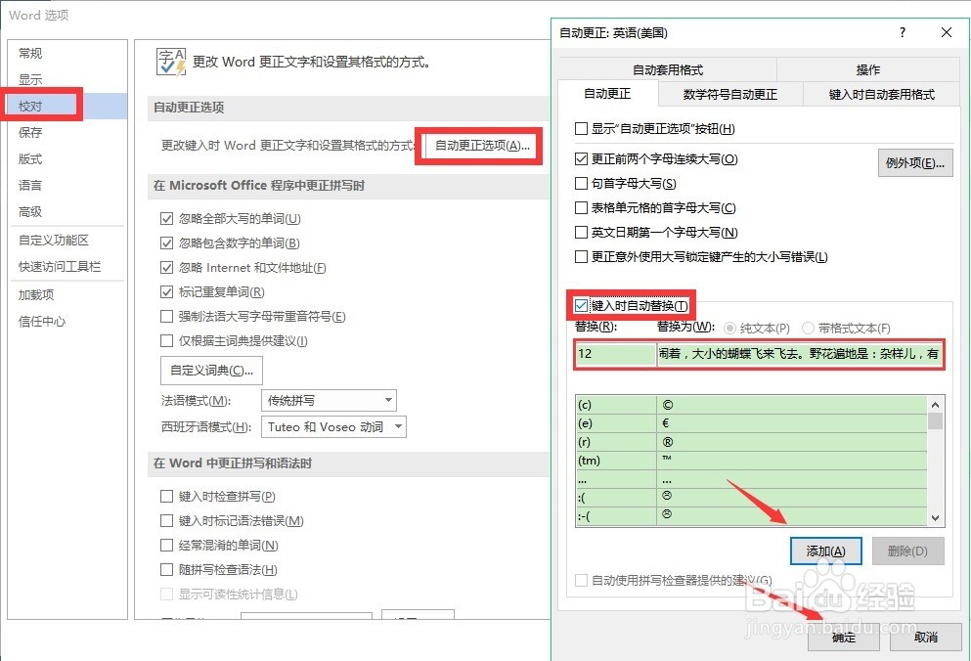This screenshot has height=661, width=971.
Task: Click the 添加(A) button
Action: (824, 551)
